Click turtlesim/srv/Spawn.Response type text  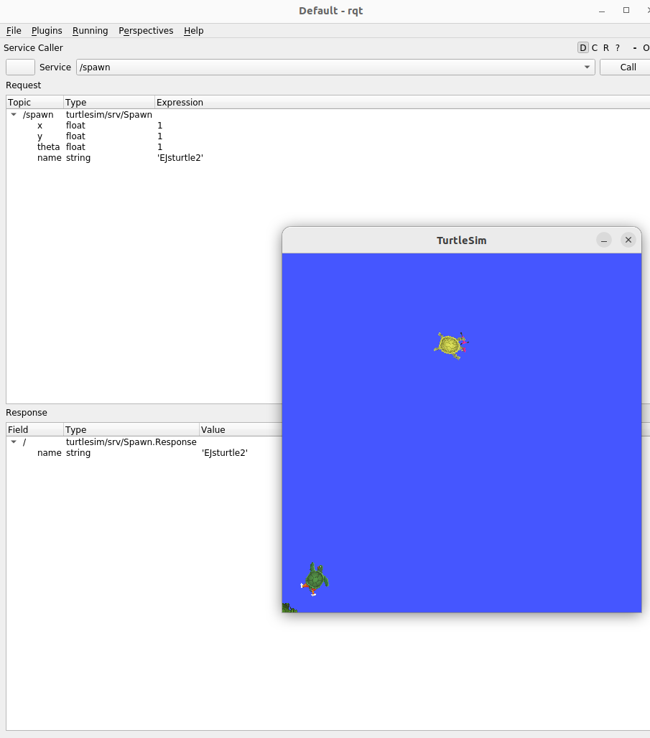(131, 442)
